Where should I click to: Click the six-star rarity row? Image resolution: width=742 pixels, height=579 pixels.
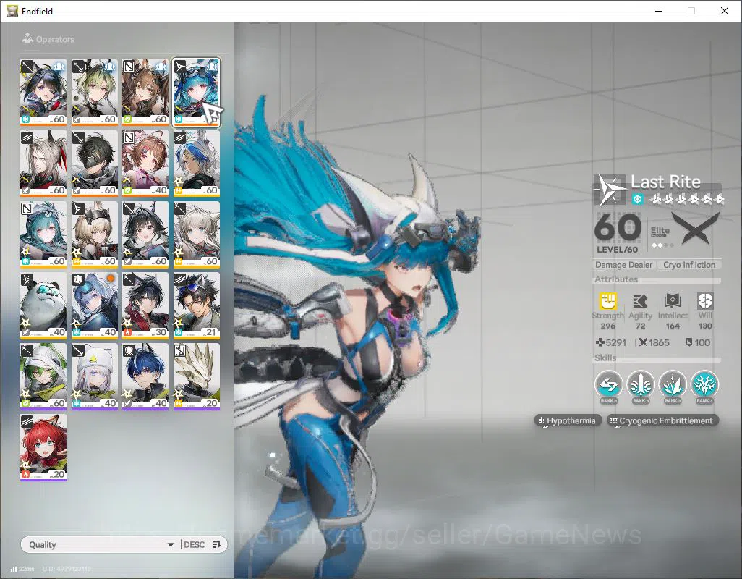coord(687,199)
